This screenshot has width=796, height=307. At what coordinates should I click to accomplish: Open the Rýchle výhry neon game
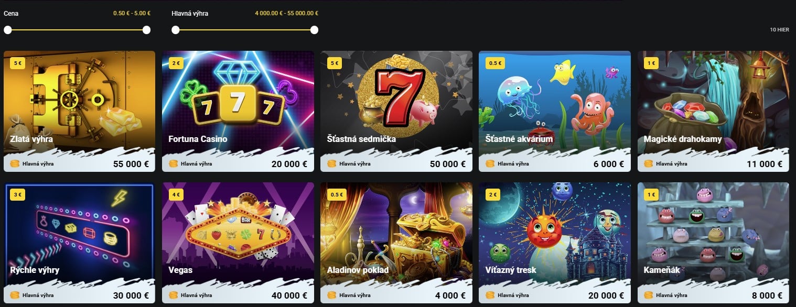click(79, 243)
